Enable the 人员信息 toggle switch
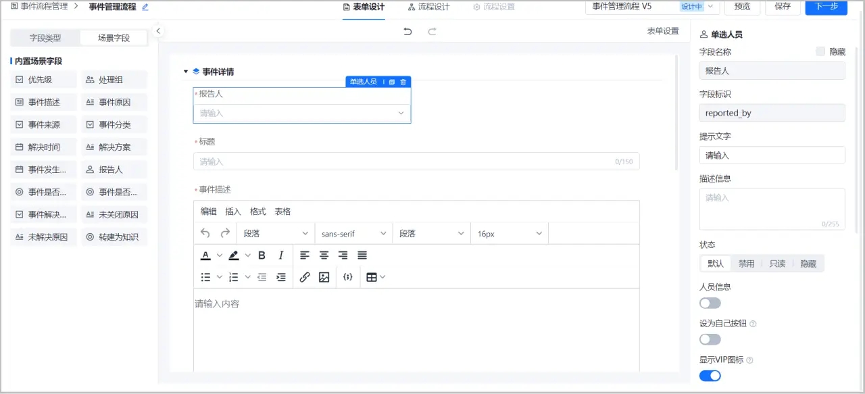The height and width of the screenshot is (394, 865). [710, 303]
